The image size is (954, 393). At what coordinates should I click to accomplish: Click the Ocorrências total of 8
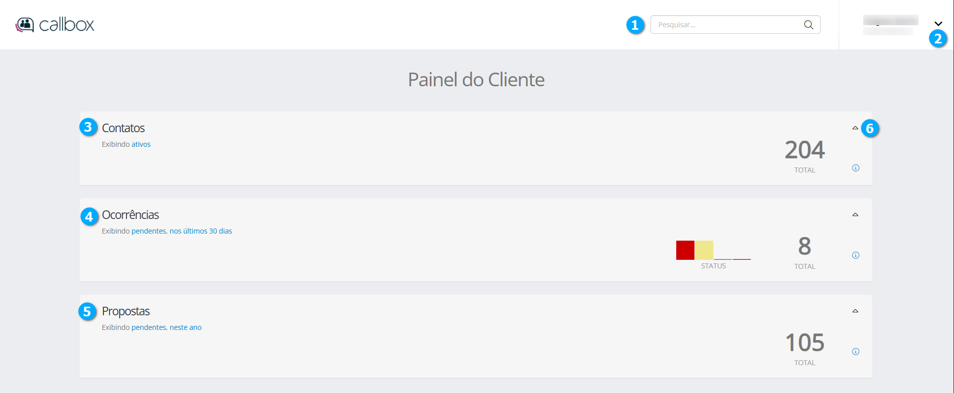coord(805,247)
